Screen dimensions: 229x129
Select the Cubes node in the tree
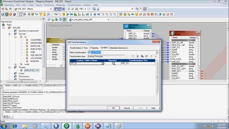(21, 73)
